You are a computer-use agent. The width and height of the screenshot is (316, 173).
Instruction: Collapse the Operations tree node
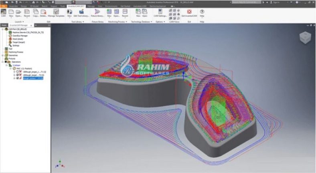3,62
